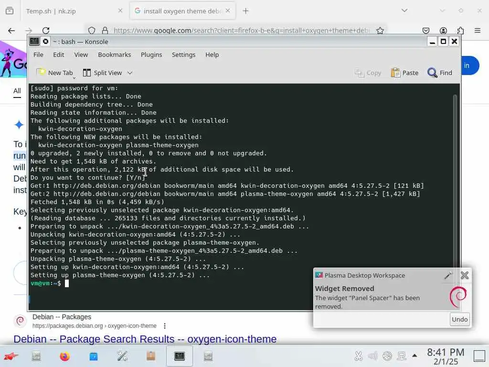
Task: Open the Konsole Help menu
Action: [x=212, y=54]
